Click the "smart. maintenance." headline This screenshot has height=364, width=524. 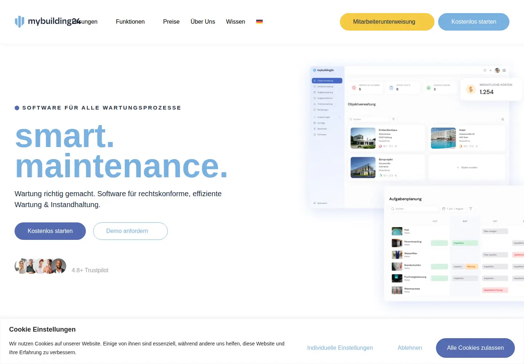click(x=122, y=151)
